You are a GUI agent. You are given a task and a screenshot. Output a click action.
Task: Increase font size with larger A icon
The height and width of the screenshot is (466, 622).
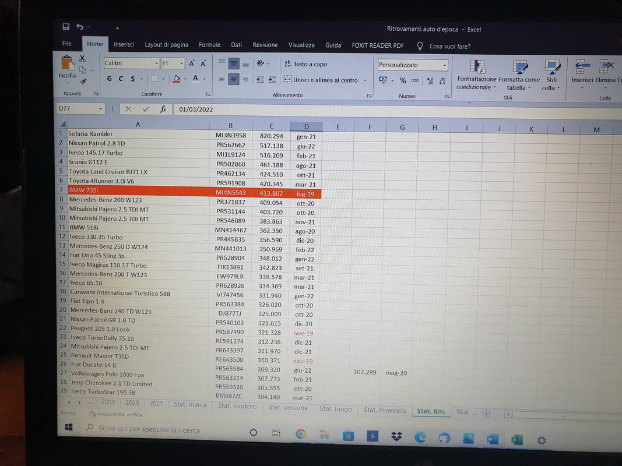click(x=192, y=63)
